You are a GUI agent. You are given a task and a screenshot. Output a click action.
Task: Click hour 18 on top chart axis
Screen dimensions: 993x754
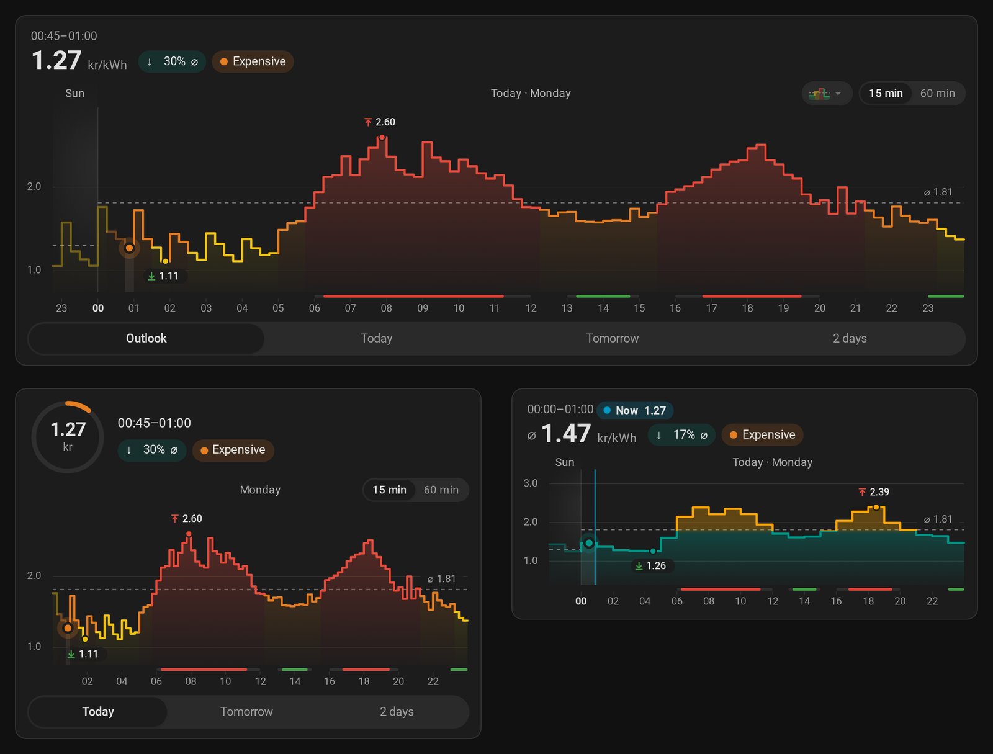click(x=747, y=308)
